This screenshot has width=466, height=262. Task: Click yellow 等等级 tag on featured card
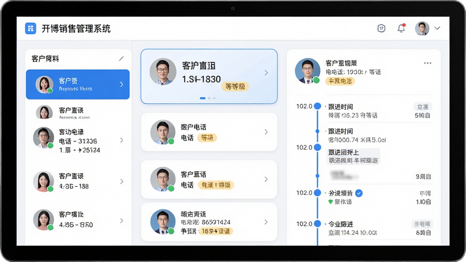coord(235,86)
